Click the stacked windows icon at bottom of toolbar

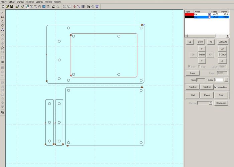(x=3, y=113)
